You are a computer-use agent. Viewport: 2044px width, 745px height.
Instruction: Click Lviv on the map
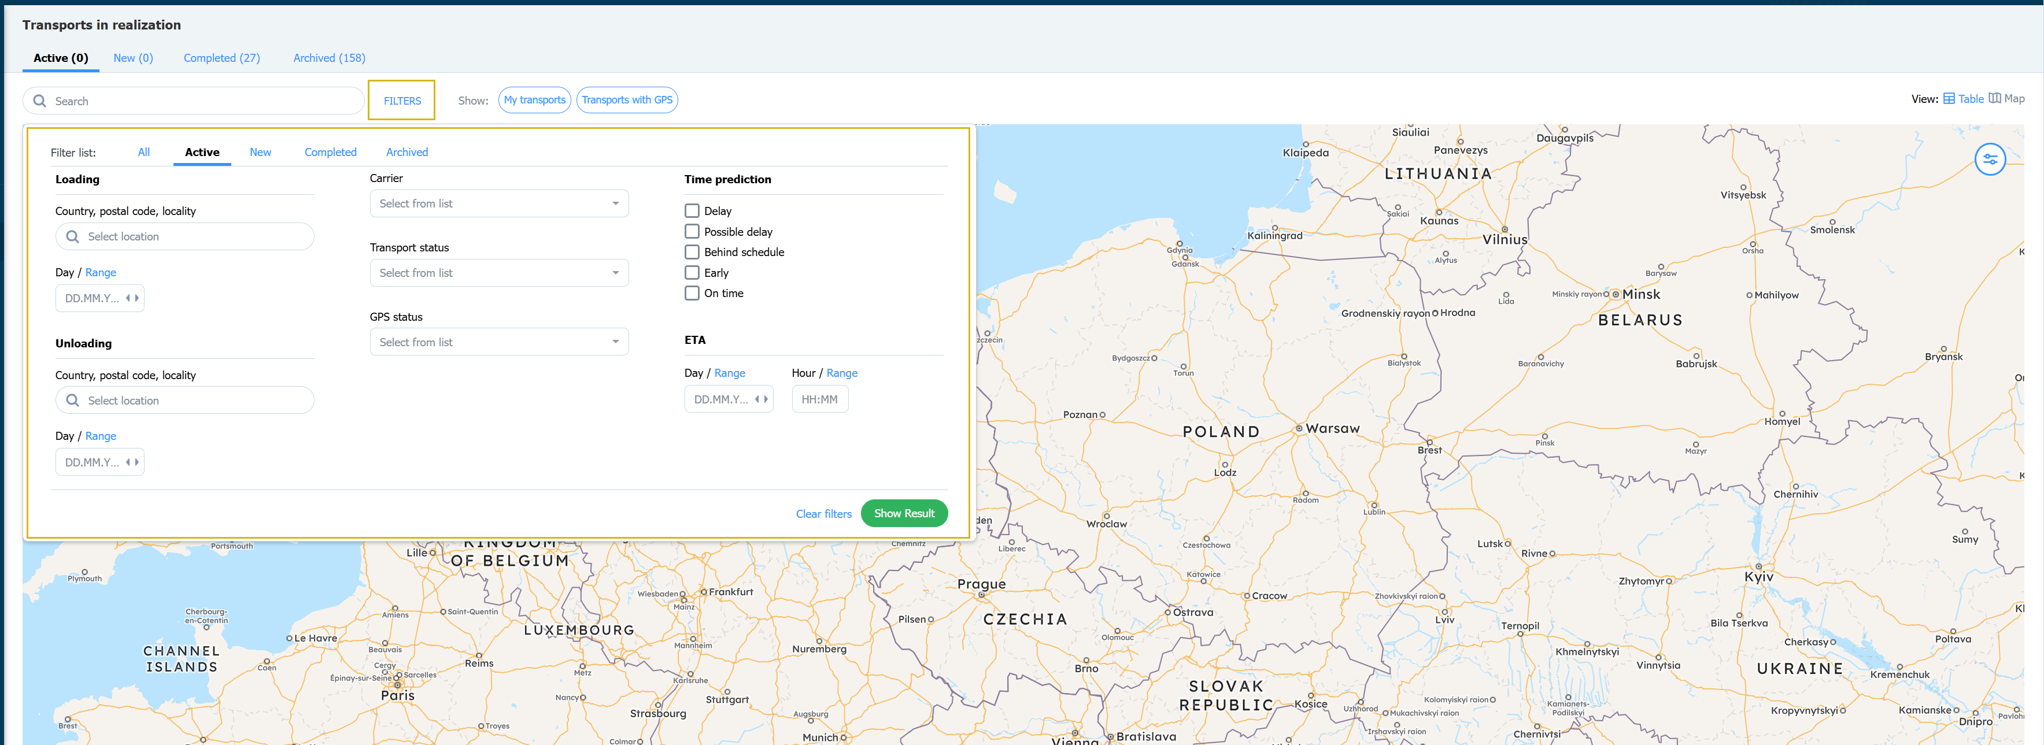pos(1445,620)
